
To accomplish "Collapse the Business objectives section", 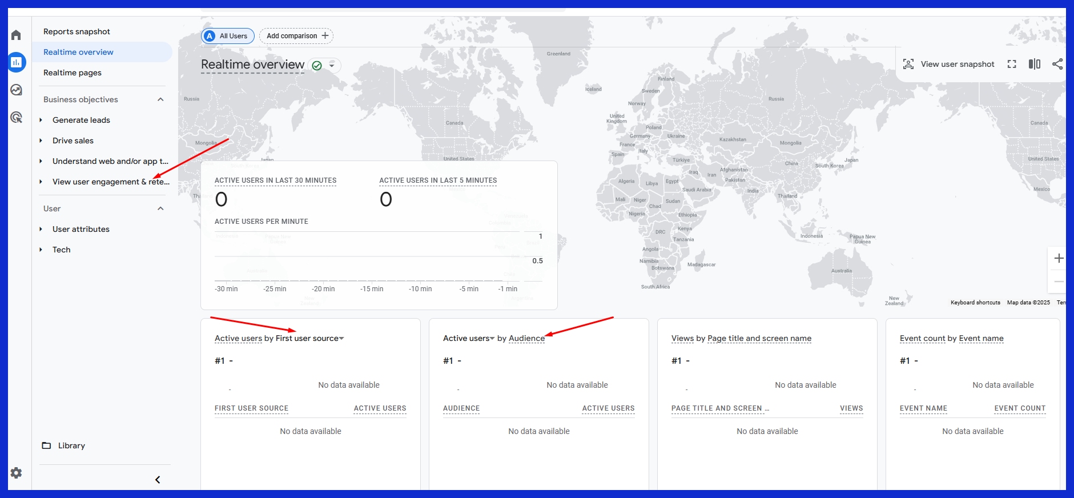I will click(x=160, y=99).
